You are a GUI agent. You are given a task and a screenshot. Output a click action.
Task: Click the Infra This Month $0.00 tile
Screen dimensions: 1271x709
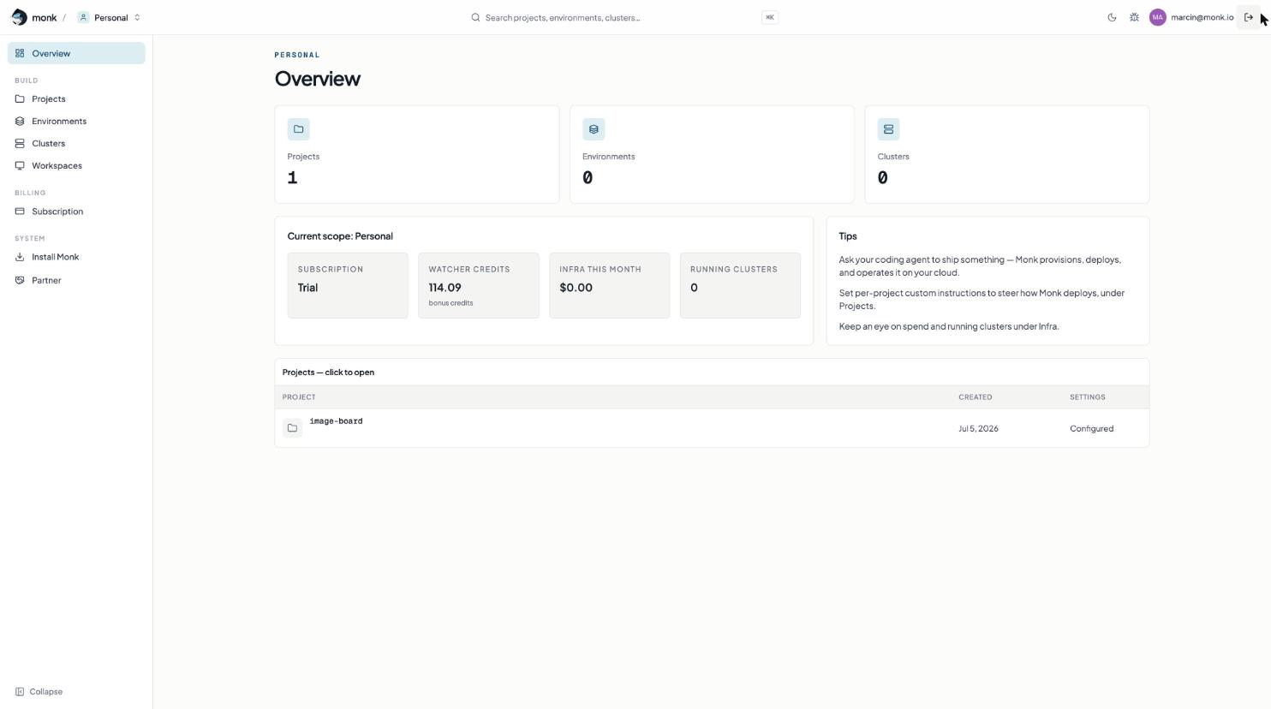click(609, 285)
